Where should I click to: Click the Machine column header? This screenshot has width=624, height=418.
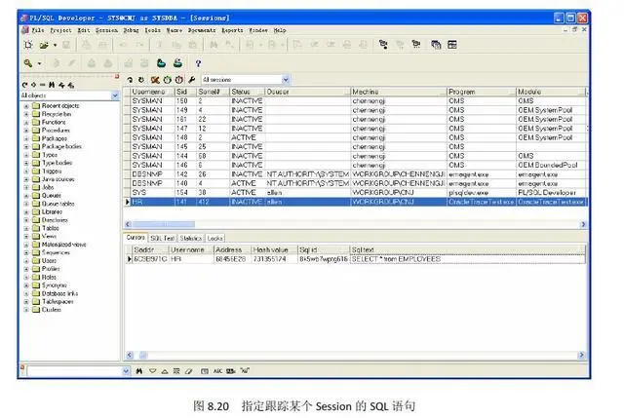point(399,92)
